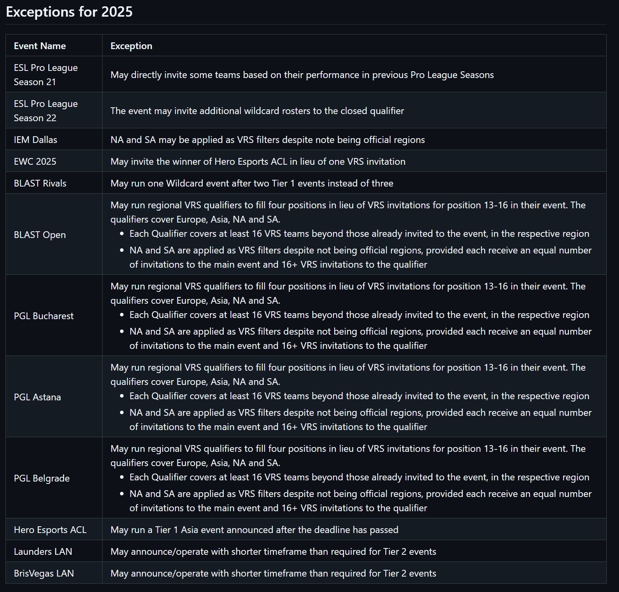This screenshot has height=592, width=619.
Task: Click the PGL Belgrade event name
Action: click(42, 478)
